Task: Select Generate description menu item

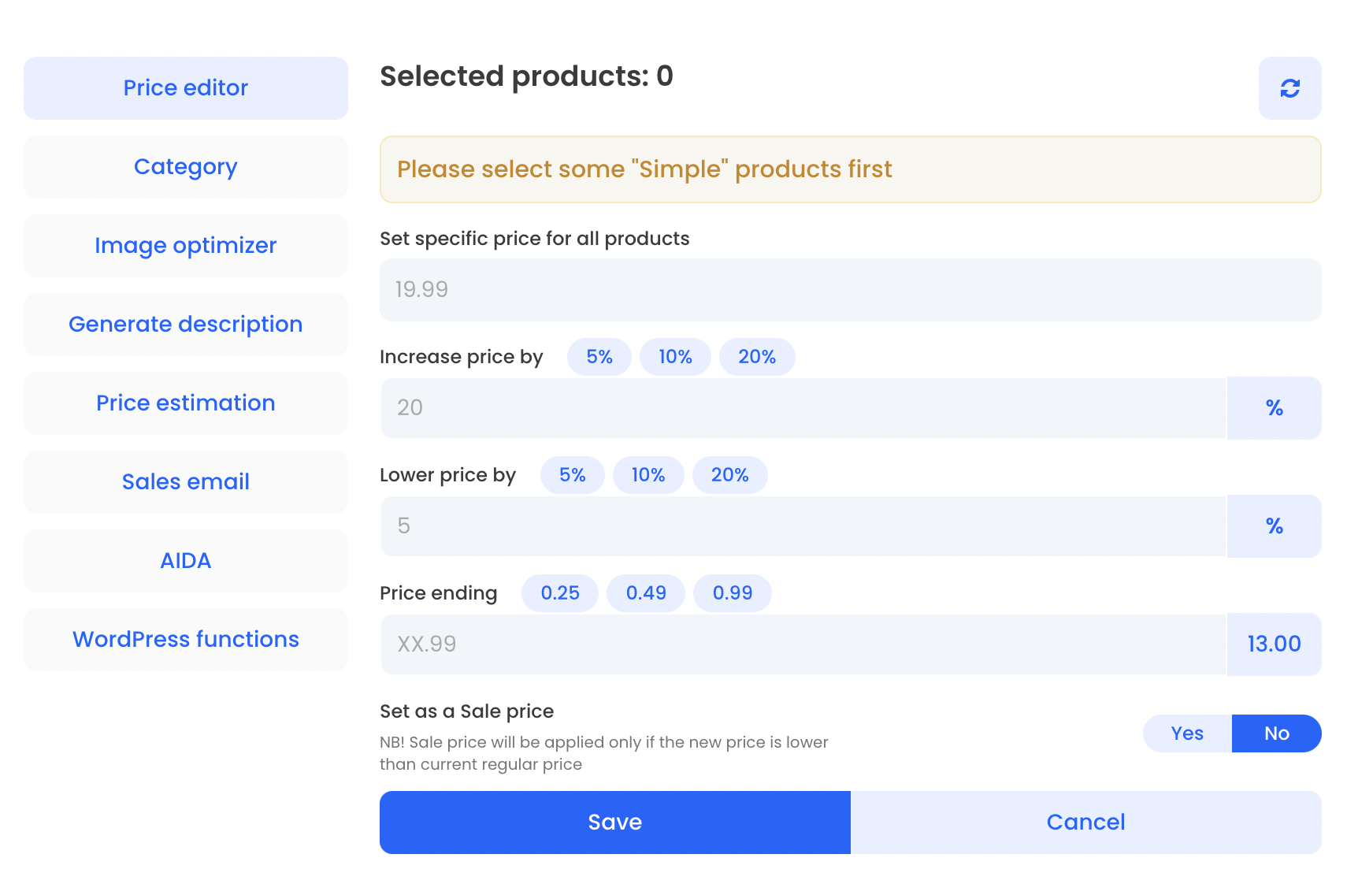Action: click(186, 325)
